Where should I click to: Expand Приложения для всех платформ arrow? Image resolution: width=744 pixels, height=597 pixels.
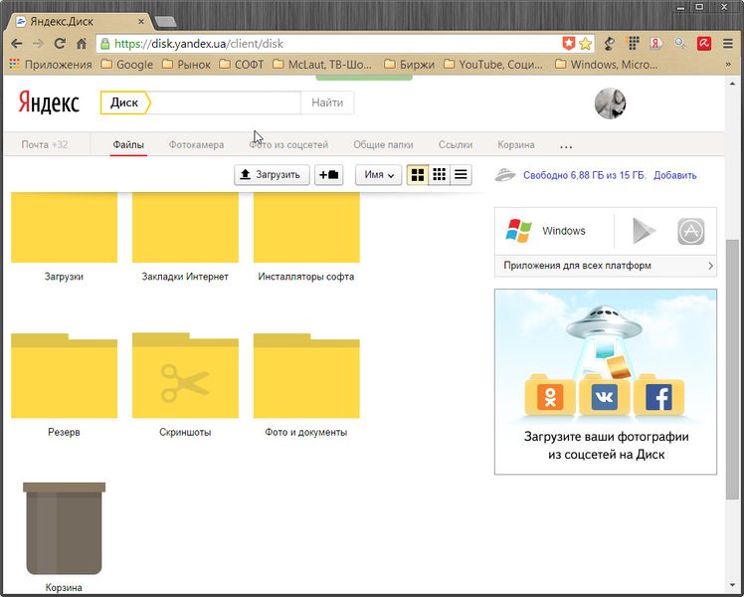pyautogui.click(x=710, y=266)
